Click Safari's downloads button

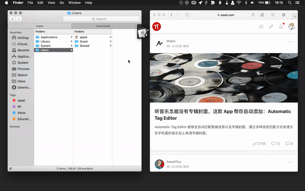pyautogui.click(x=284, y=15)
